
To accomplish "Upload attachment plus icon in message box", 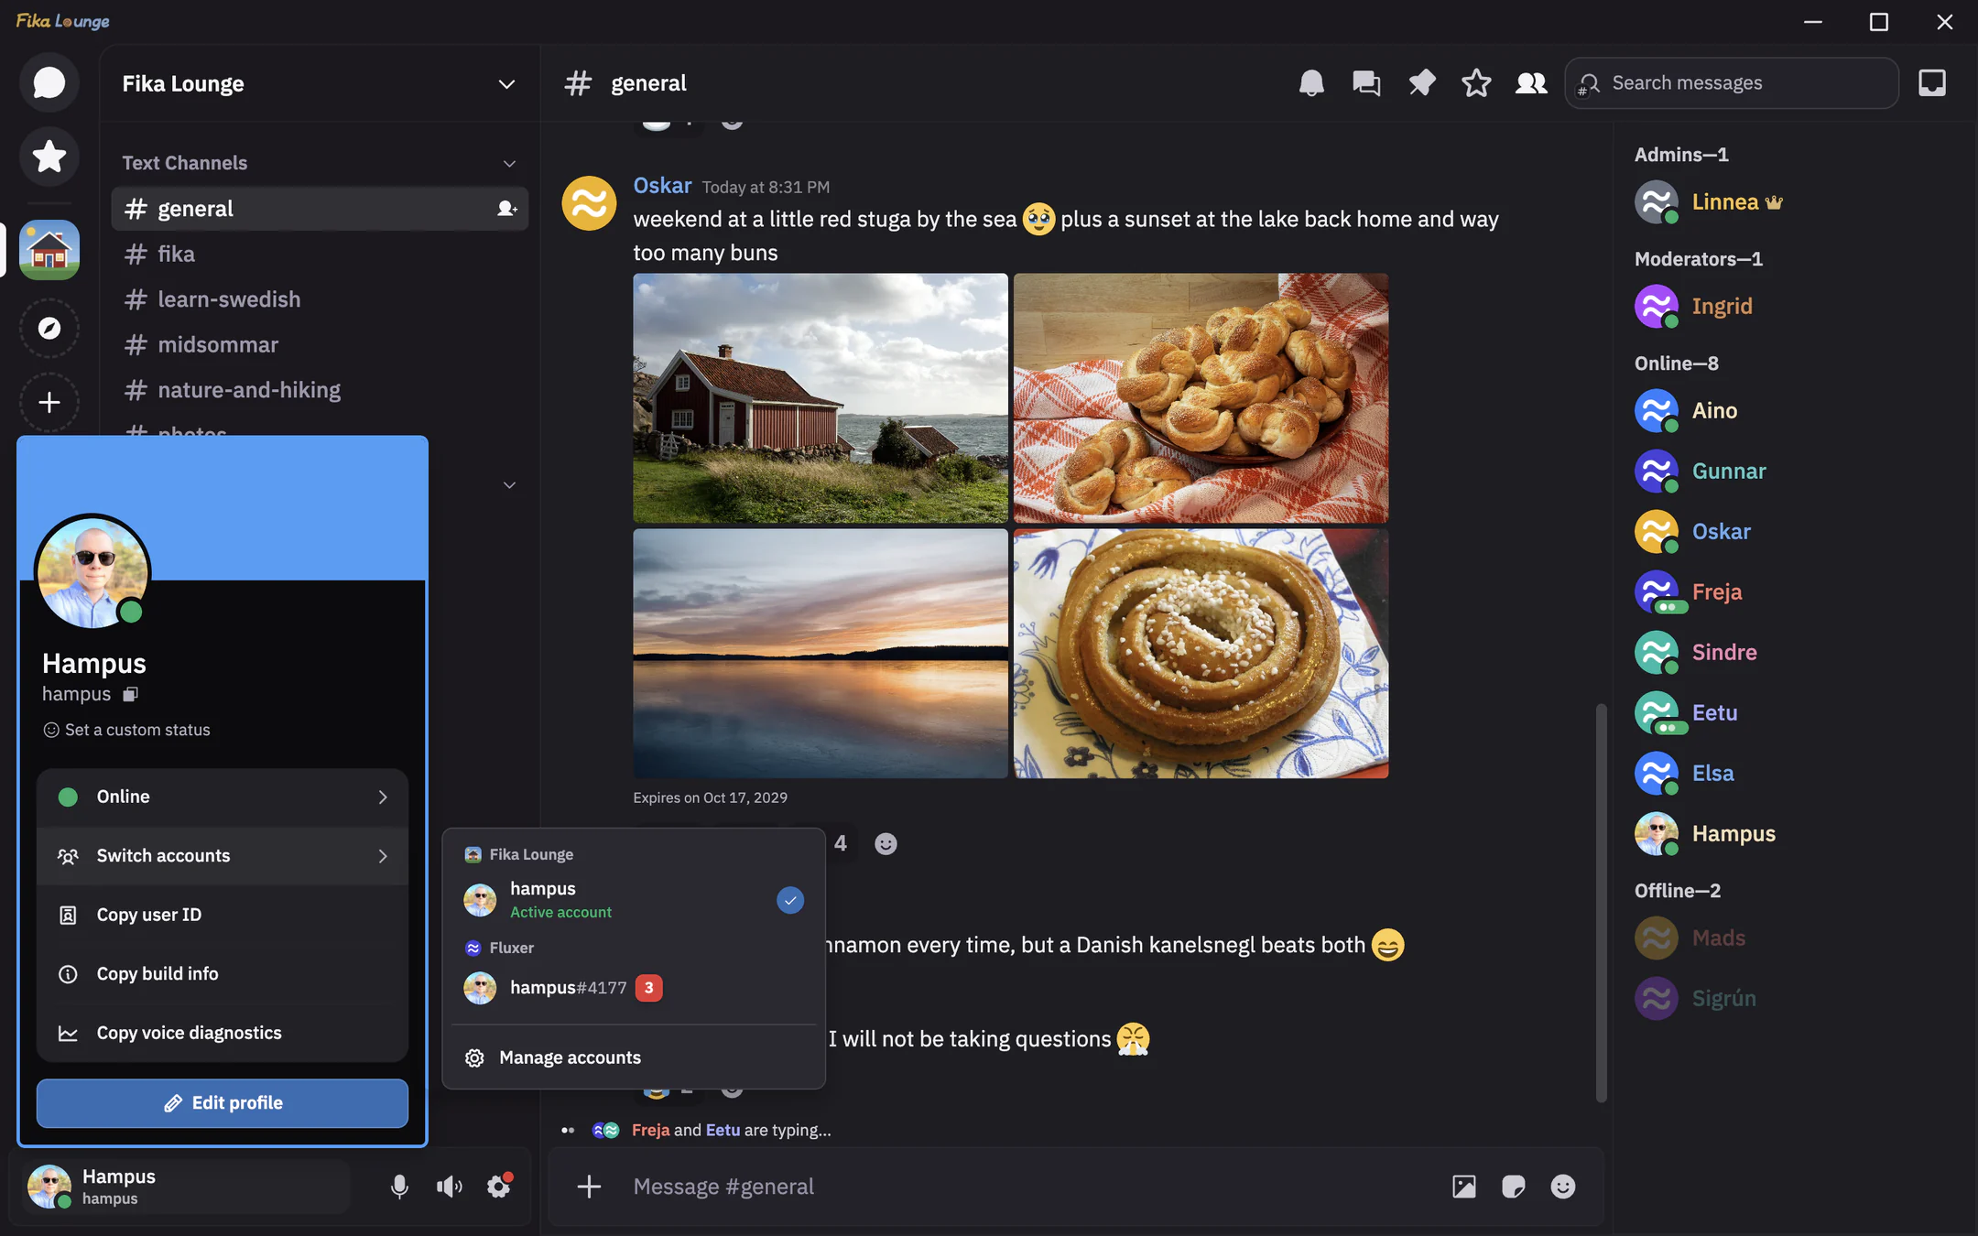I will [x=589, y=1187].
